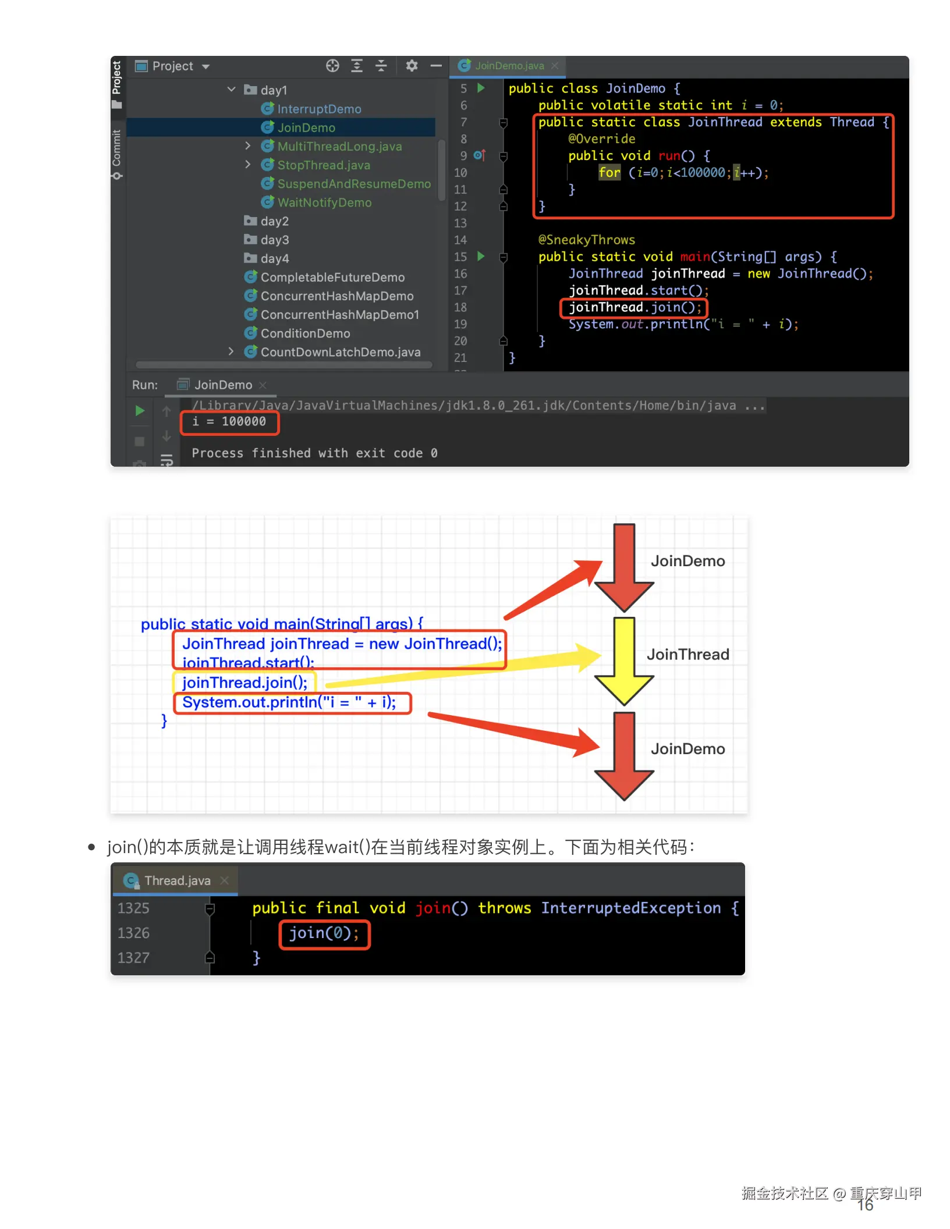
Task: Close the JoinDemo run tab
Action: pyautogui.click(x=263, y=385)
